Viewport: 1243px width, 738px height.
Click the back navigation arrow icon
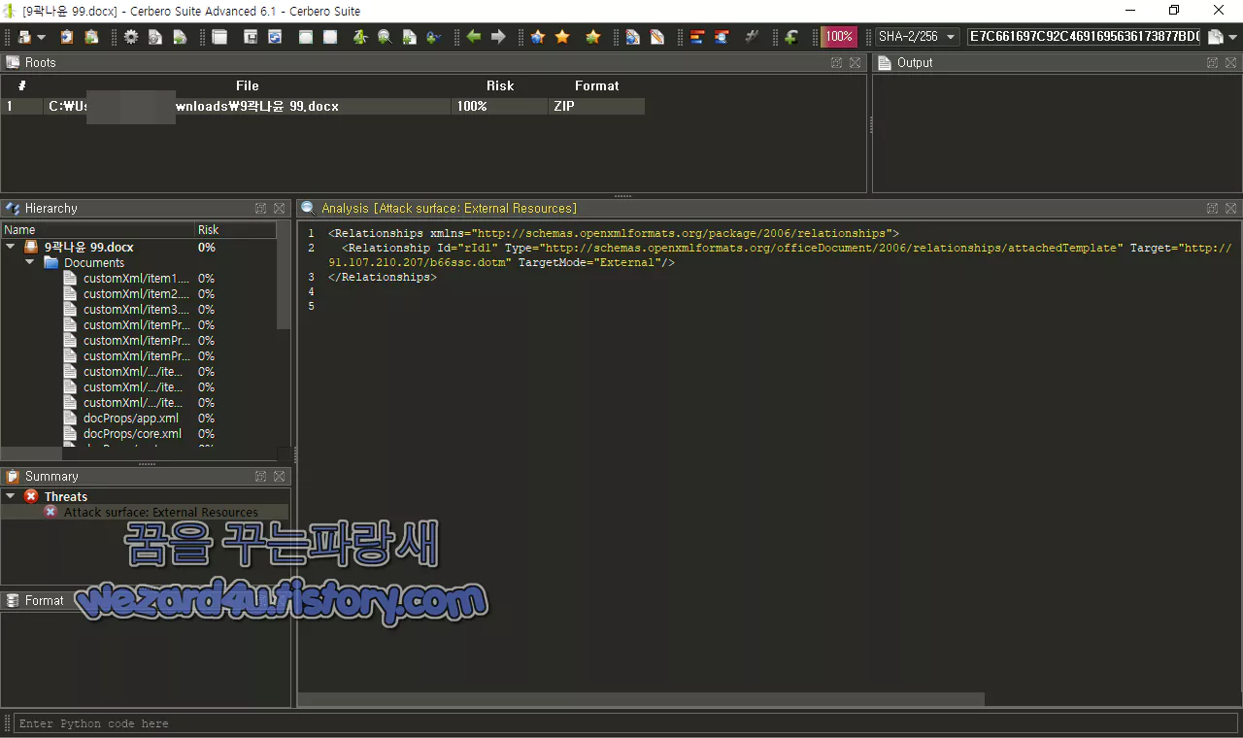[472, 36]
